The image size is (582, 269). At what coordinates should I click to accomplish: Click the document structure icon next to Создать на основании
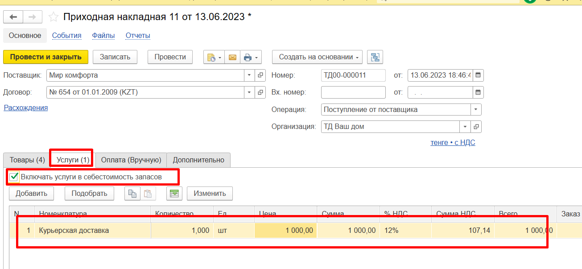click(375, 57)
